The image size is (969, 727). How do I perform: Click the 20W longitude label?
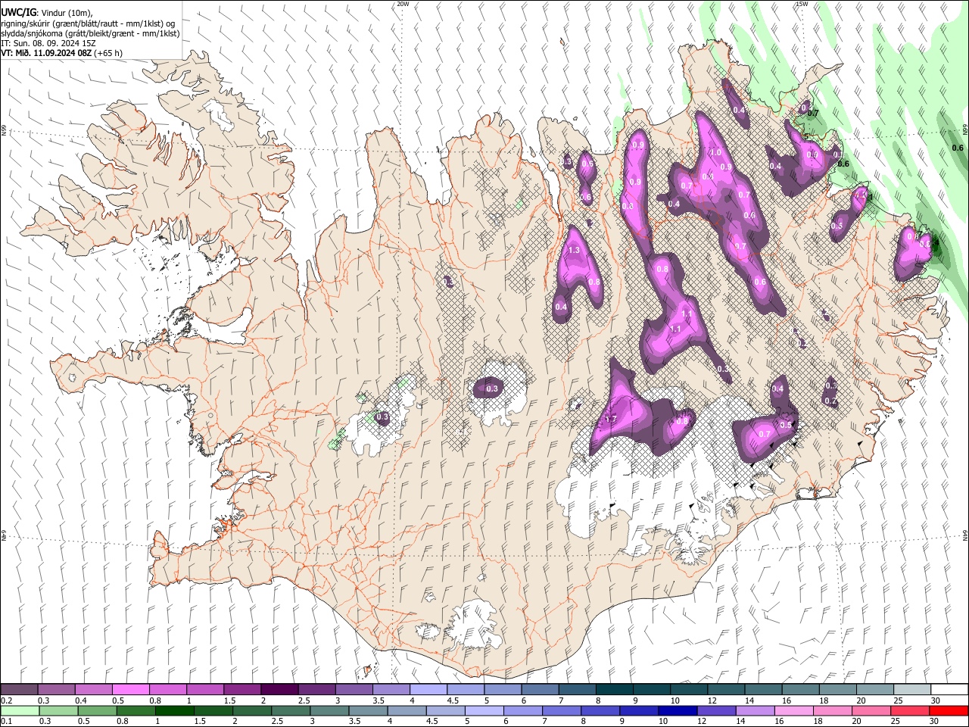(403, 4)
